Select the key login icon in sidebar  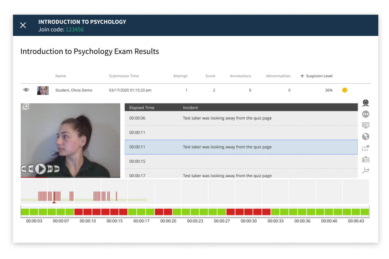[366, 114]
